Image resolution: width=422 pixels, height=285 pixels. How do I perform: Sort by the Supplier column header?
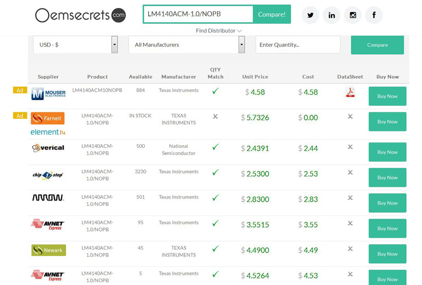[48, 77]
